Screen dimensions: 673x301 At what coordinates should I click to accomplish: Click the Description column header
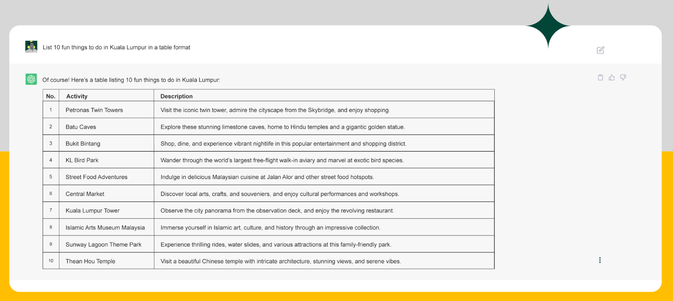click(176, 96)
